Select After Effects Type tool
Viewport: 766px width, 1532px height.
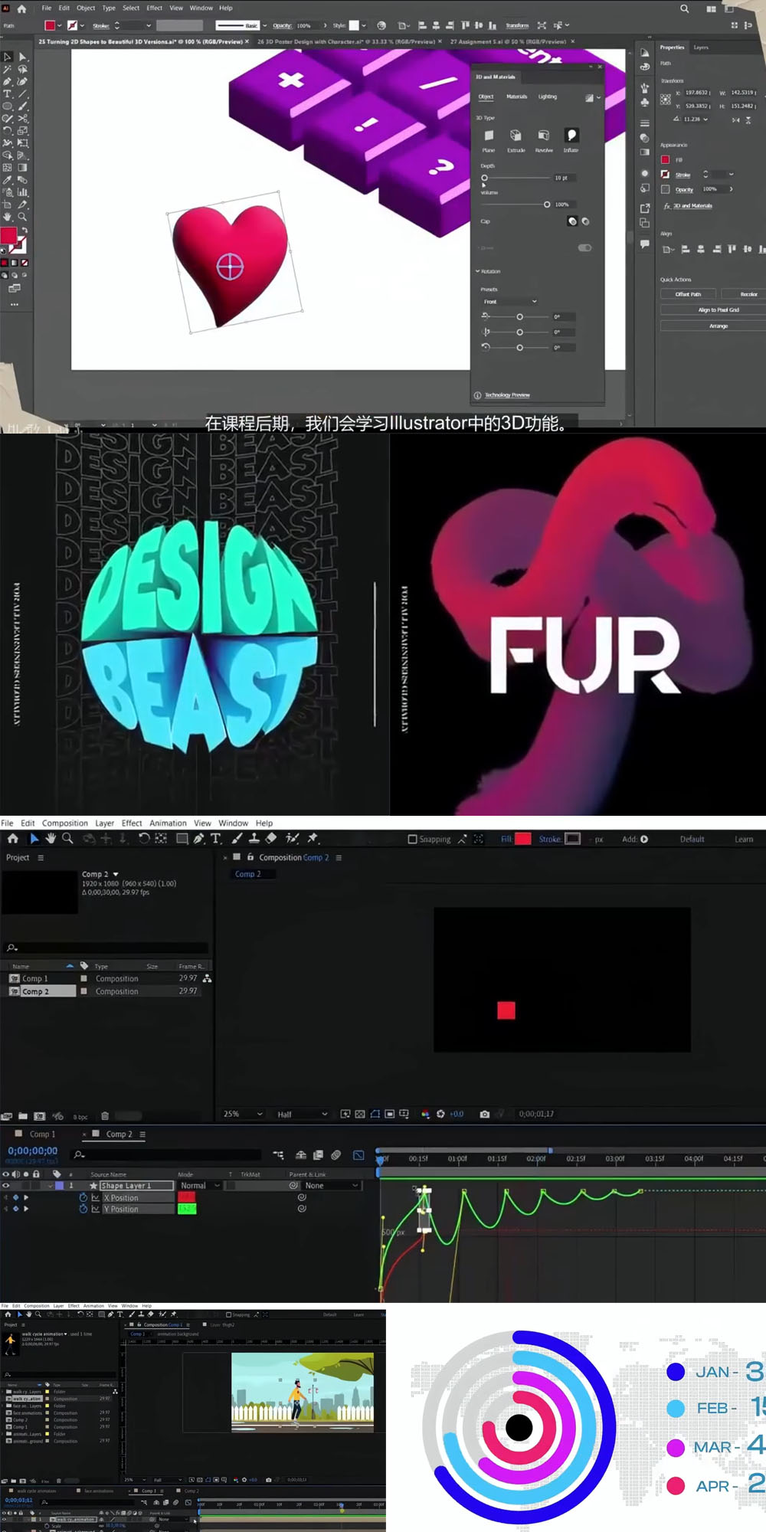click(216, 839)
